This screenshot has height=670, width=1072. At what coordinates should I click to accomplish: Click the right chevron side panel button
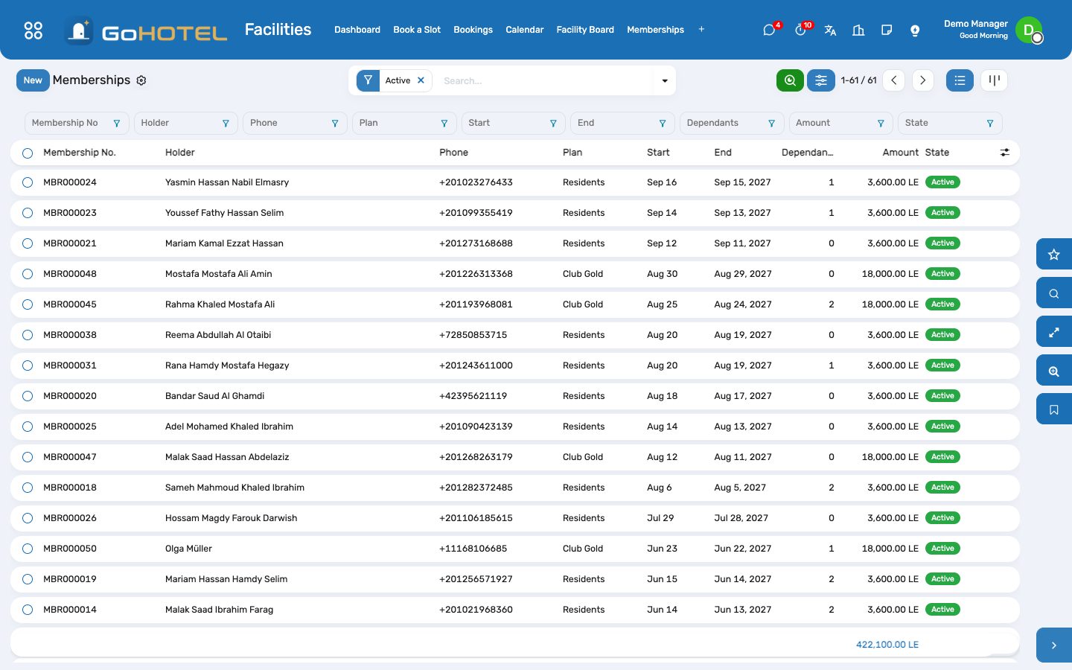pyautogui.click(x=1054, y=645)
